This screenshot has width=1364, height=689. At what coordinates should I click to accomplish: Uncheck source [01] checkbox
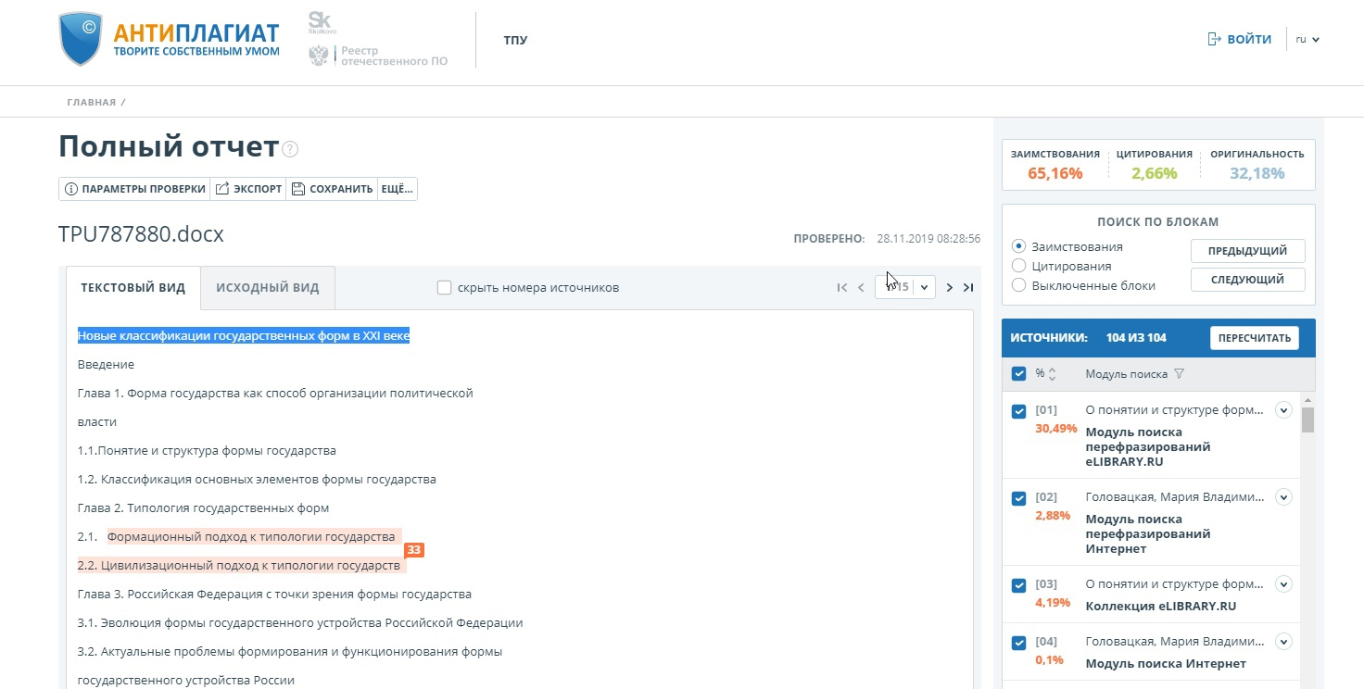(x=1019, y=411)
